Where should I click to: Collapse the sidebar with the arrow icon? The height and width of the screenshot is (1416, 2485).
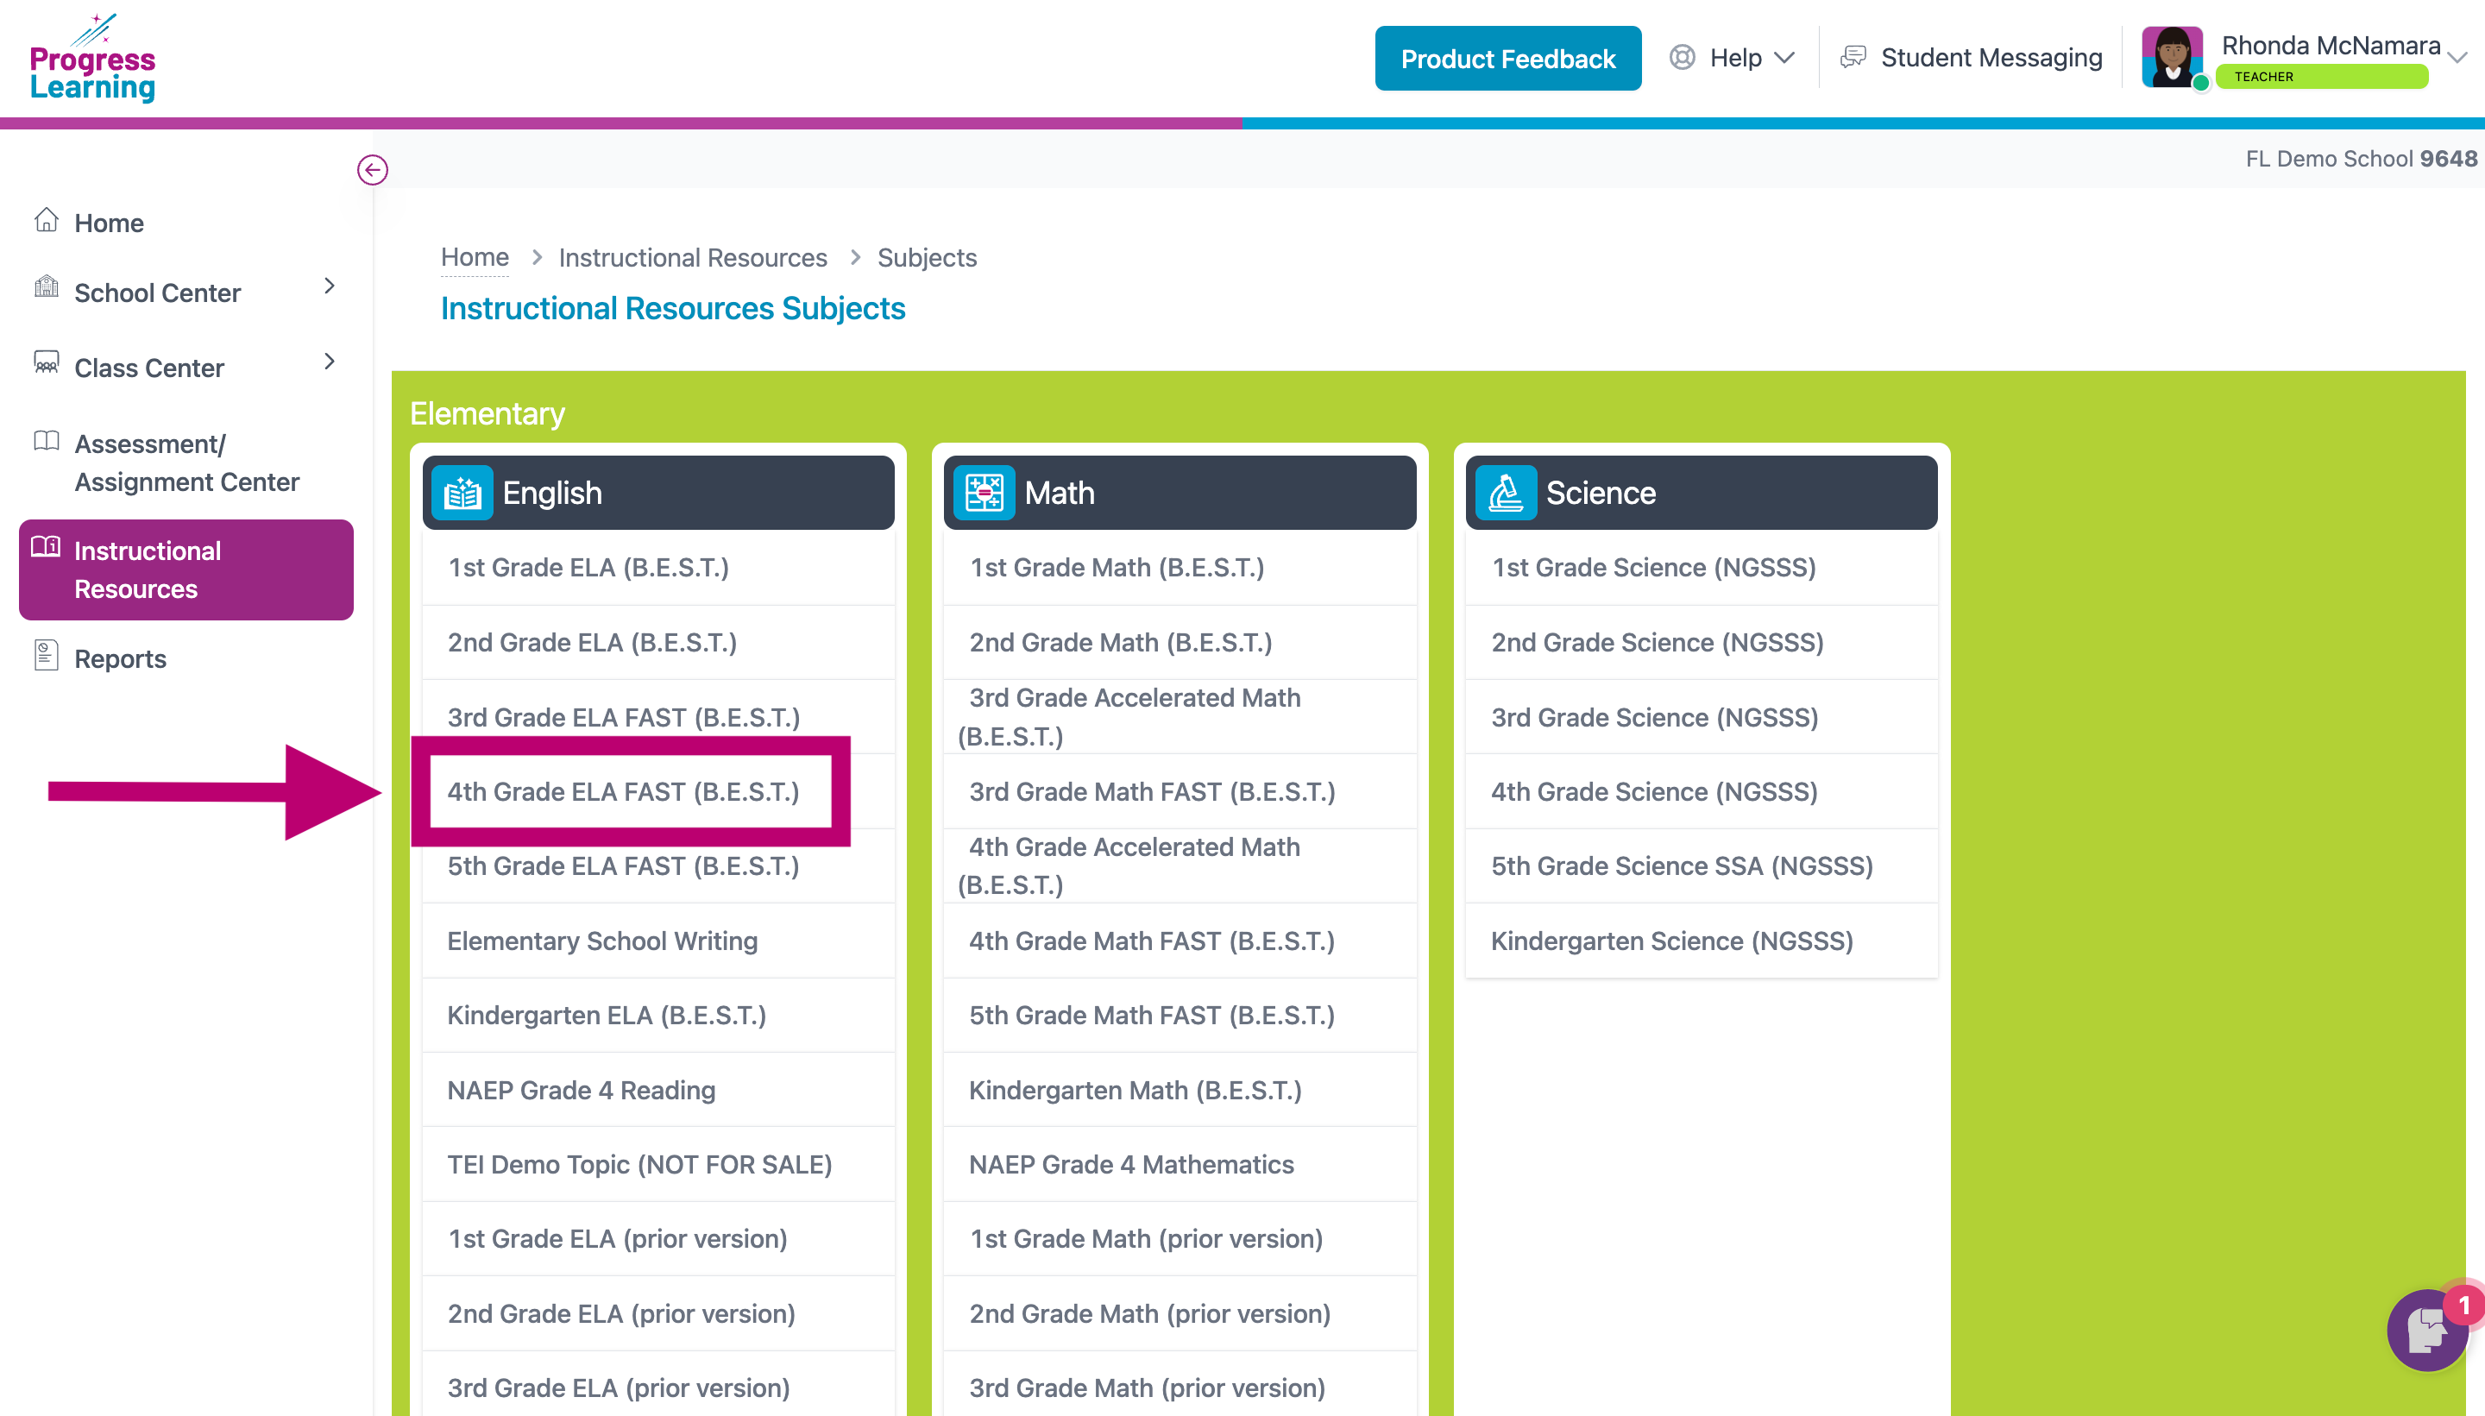[373, 170]
